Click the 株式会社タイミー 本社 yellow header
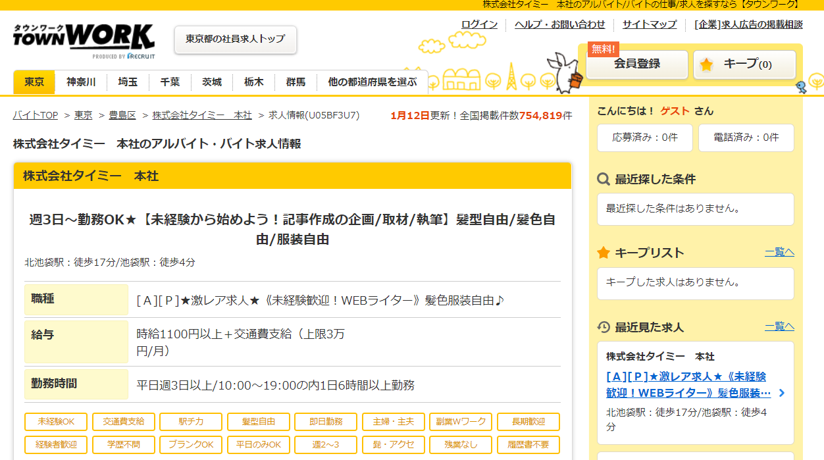The height and width of the screenshot is (460, 824). point(292,176)
